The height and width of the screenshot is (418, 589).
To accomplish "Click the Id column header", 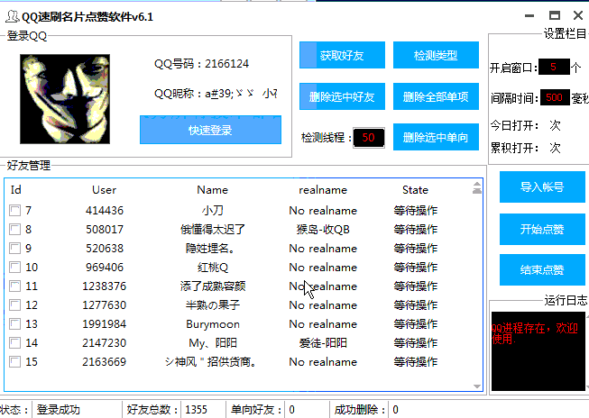I will (15, 190).
